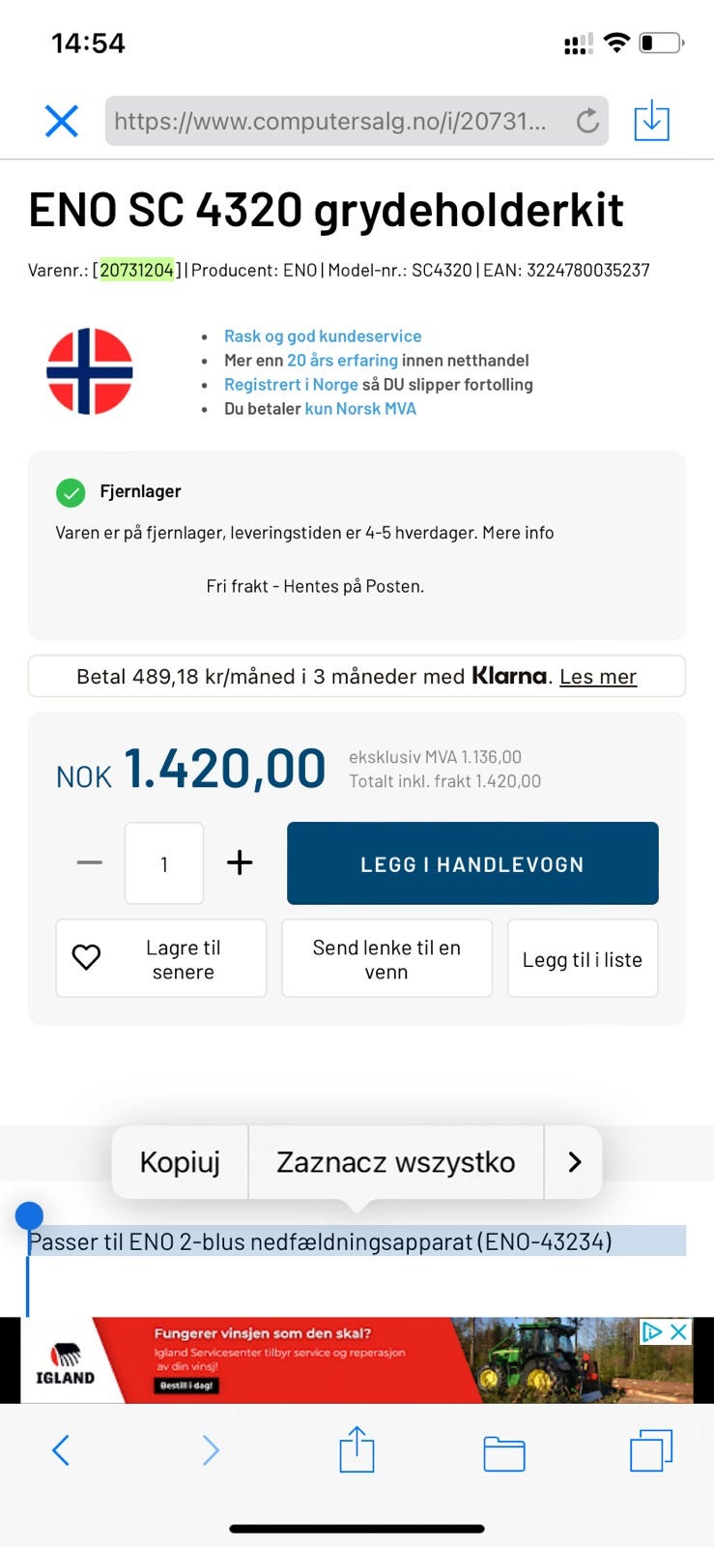Tap the download icon beside the address bar
The image size is (714, 1547).
(651, 121)
